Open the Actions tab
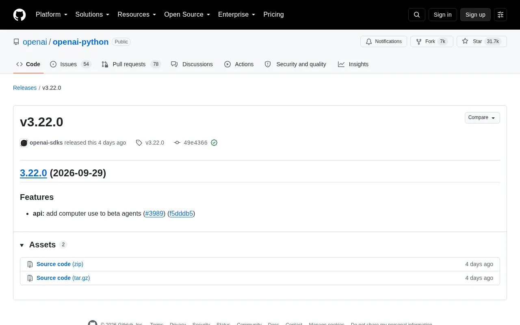 click(x=239, y=64)
